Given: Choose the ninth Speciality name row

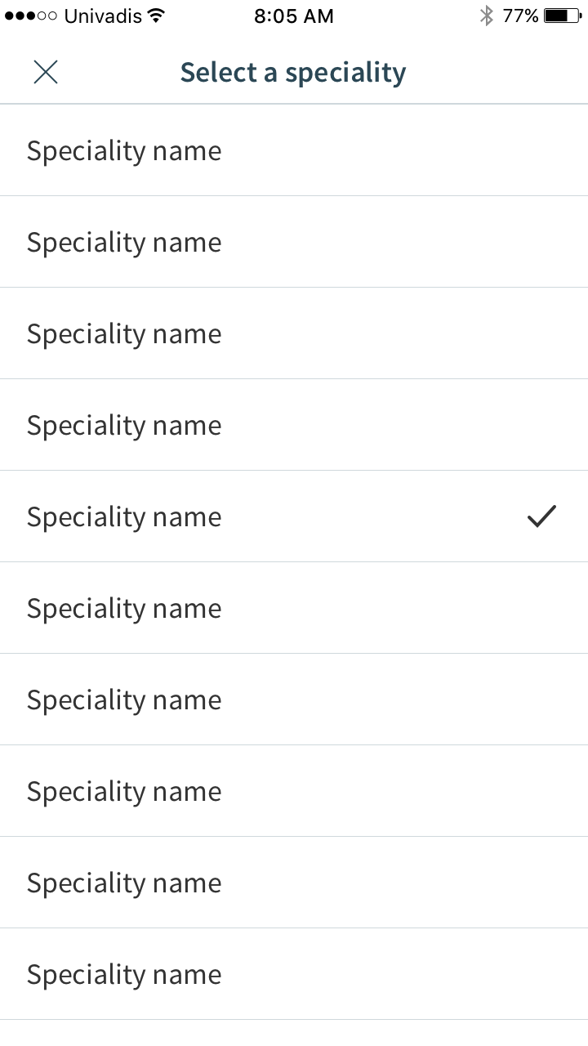Looking at the screenshot, I should click(294, 883).
